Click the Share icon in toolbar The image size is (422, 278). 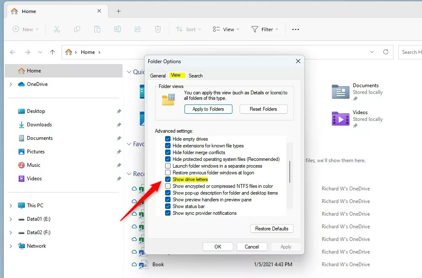pyautogui.click(x=138, y=29)
